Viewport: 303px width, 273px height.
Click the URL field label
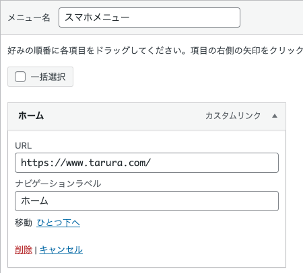tap(24, 146)
